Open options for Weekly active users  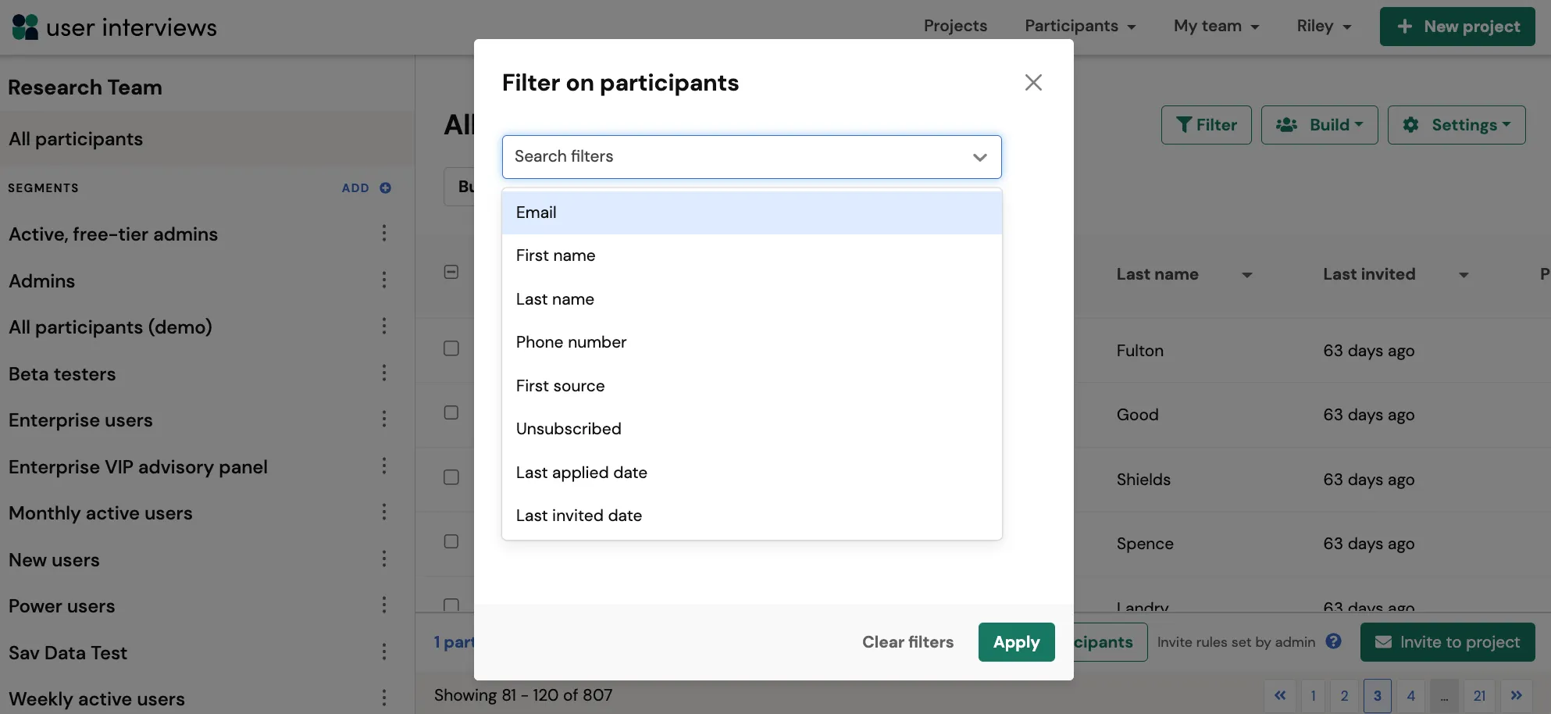[384, 698]
